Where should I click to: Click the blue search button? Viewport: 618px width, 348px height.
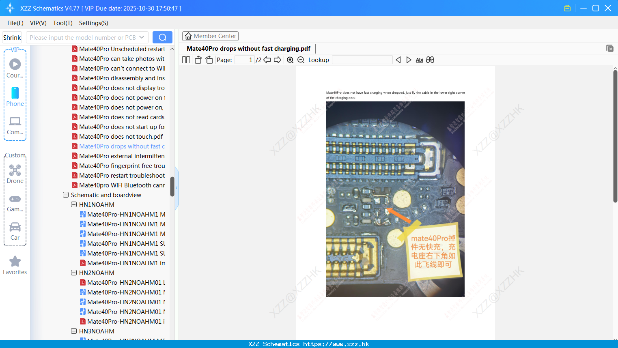[x=162, y=37]
